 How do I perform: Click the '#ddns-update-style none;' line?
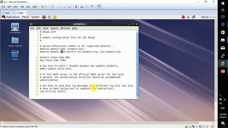pyautogui.click(x=56, y=69)
